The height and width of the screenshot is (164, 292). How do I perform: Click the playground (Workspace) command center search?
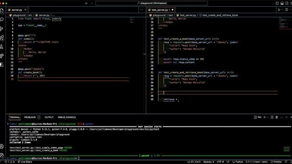152,3
